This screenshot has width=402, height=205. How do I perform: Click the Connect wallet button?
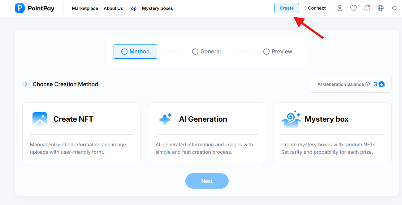(x=317, y=8)
